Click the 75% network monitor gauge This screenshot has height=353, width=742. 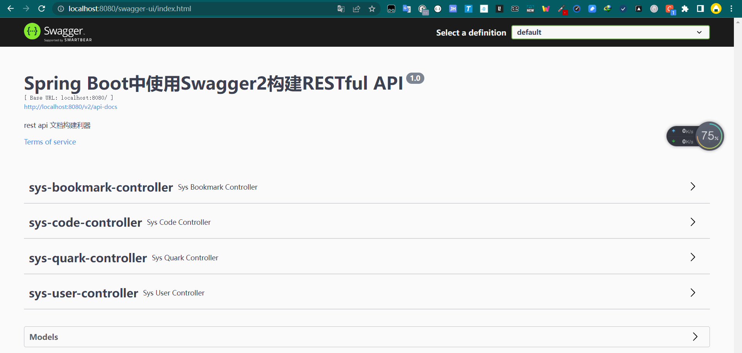pyautogui.click(x=710, y=136)
